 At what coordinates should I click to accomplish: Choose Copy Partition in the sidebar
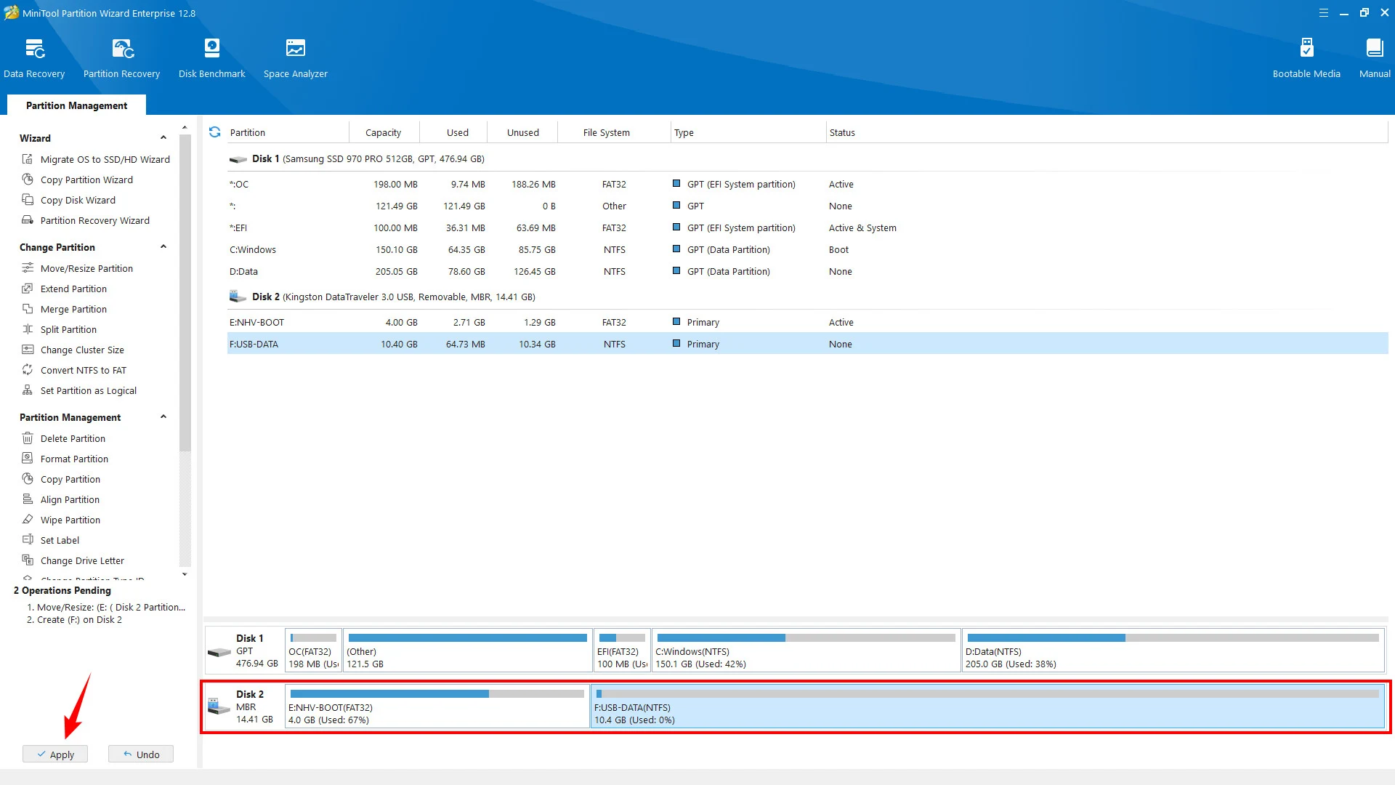61,479
